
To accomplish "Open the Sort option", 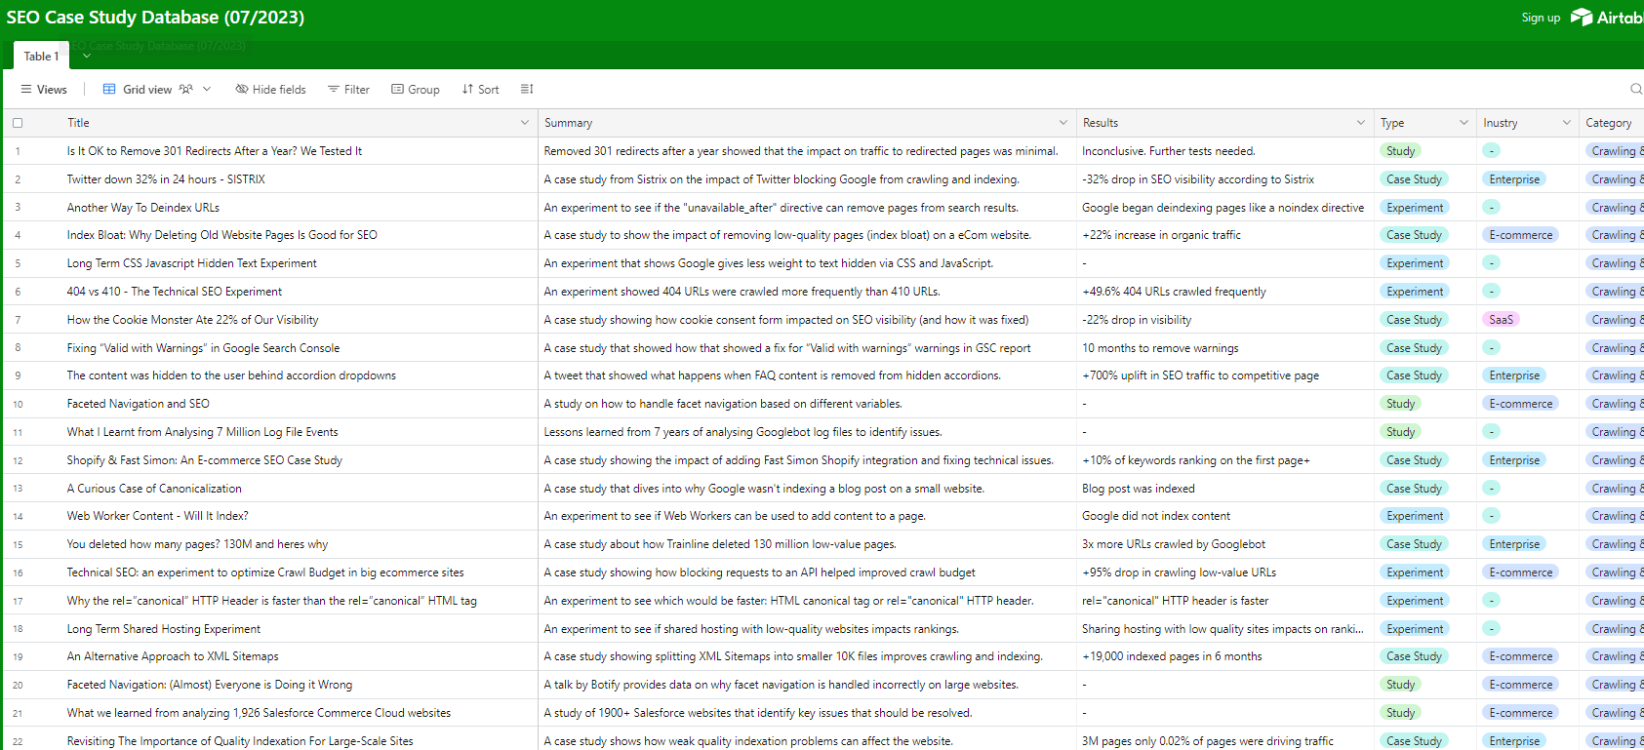I will pos(480,89).
